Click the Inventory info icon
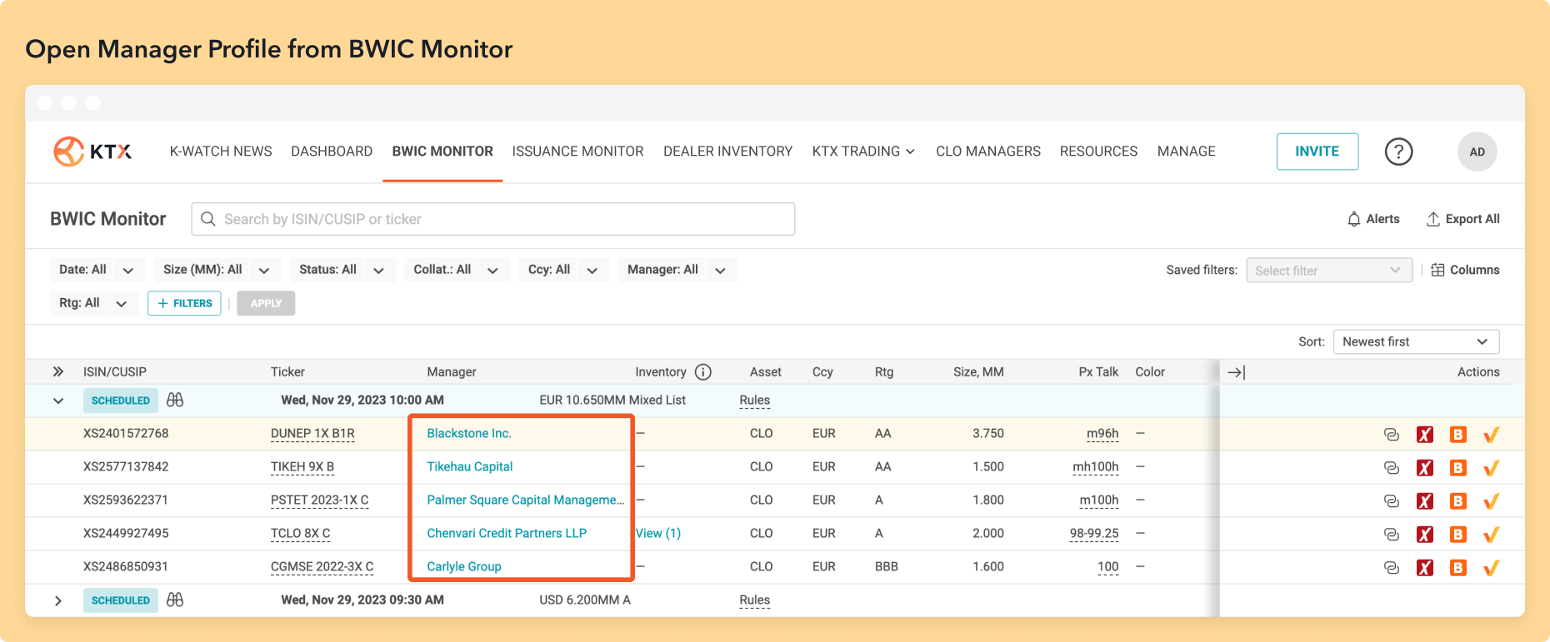This screenshot has width=1550, height=642. 703,372
